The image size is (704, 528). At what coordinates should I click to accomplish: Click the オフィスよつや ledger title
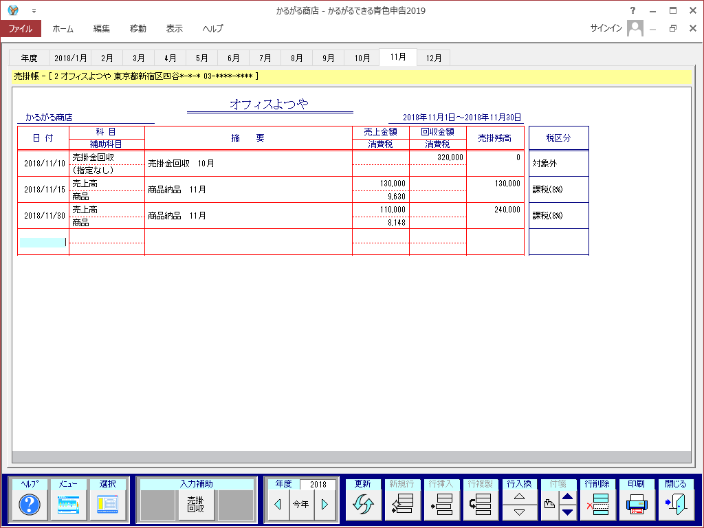269,104
